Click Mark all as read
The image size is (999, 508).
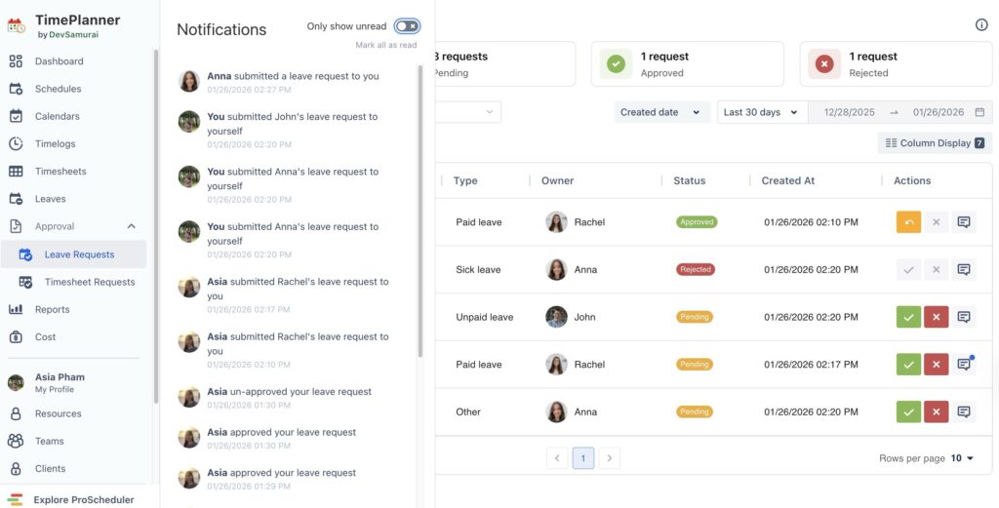(x=385, y=45)
